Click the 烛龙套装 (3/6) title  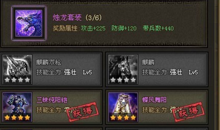pyautogui.click(x=77, y=18)
